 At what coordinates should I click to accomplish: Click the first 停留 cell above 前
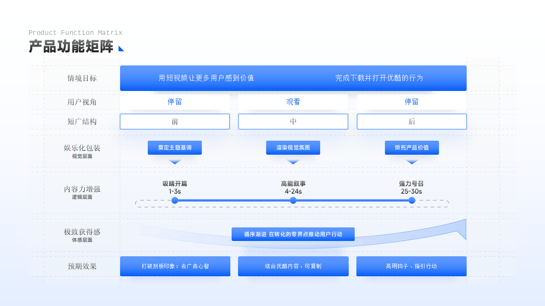[x=175, y=102]
